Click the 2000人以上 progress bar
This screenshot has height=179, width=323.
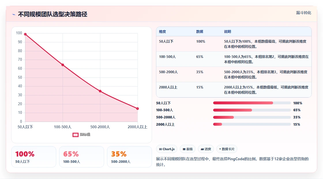click(x=252, y=125)
